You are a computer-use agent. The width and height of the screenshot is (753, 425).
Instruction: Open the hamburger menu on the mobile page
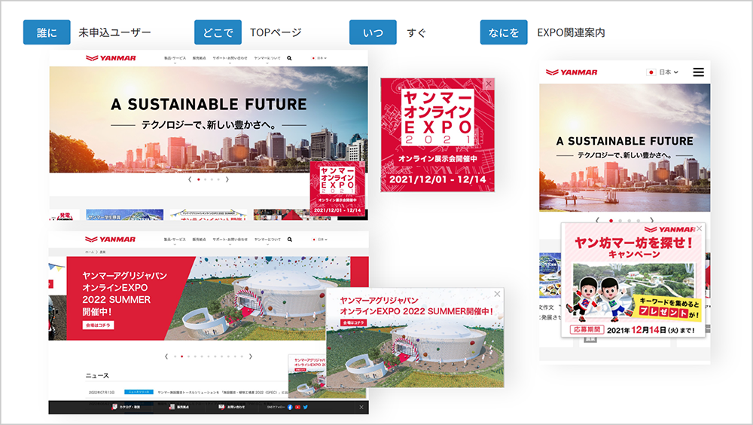coord(698,72)
